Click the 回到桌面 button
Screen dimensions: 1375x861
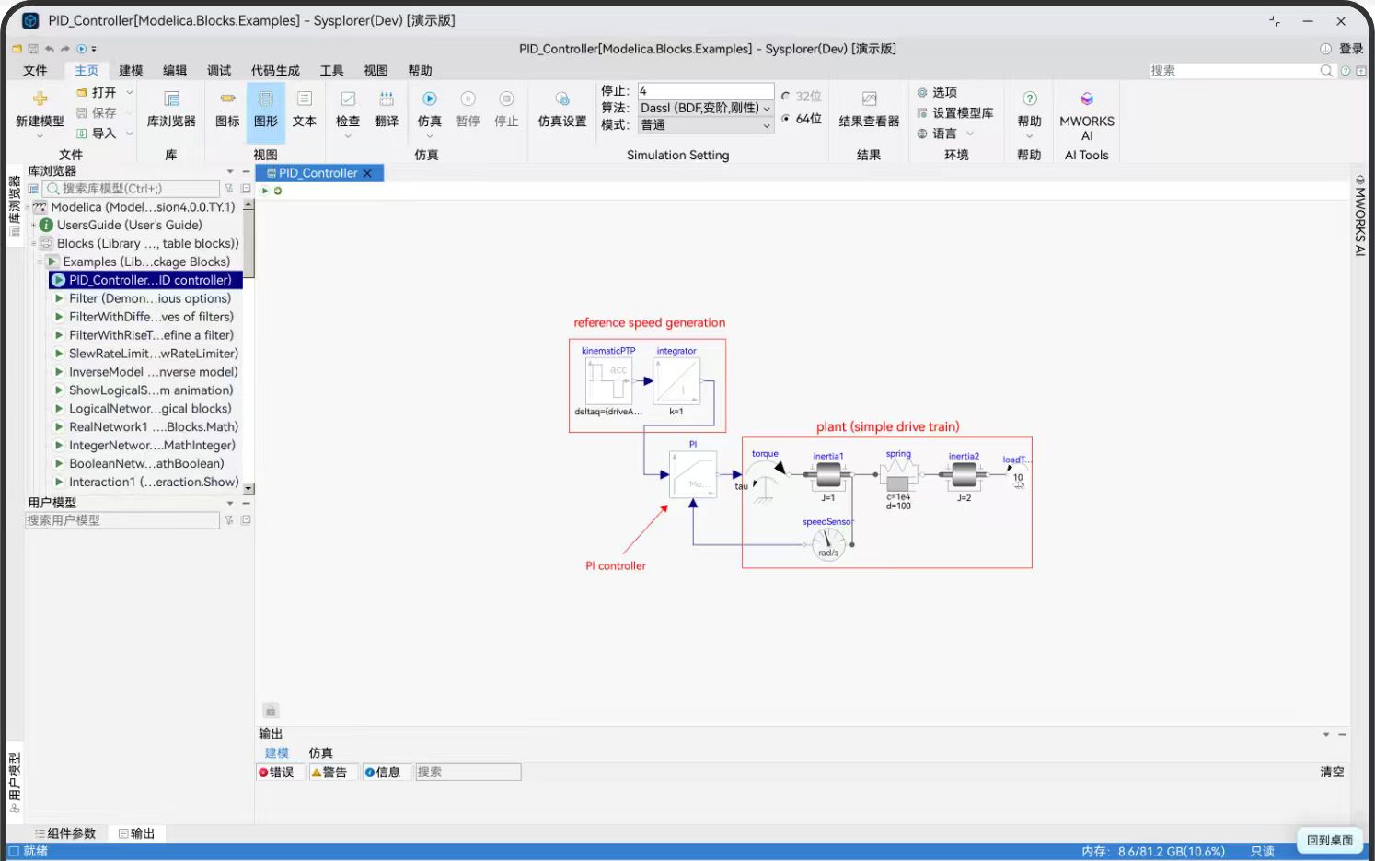(1330, 840)
